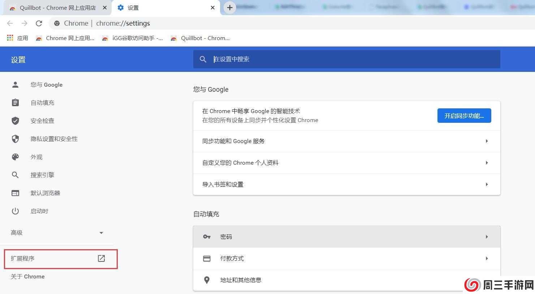Screen dimensions: 535x294
Task: Click the 开启同步功能 button
Action: pos(464,116)
